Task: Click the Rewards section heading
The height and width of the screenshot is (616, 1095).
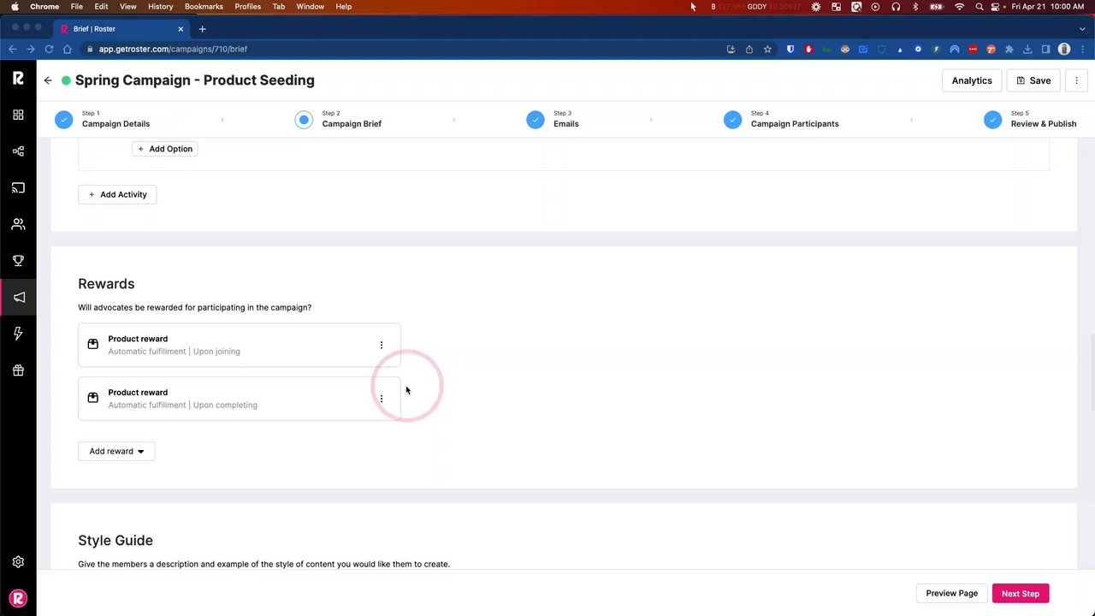Action: [x=106, y=284]
